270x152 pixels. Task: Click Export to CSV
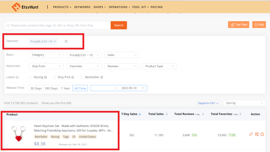coord(208,103)
